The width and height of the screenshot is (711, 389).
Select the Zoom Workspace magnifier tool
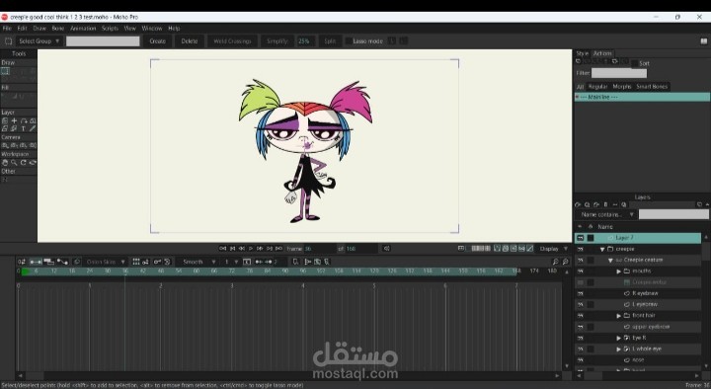coord(14,162)
